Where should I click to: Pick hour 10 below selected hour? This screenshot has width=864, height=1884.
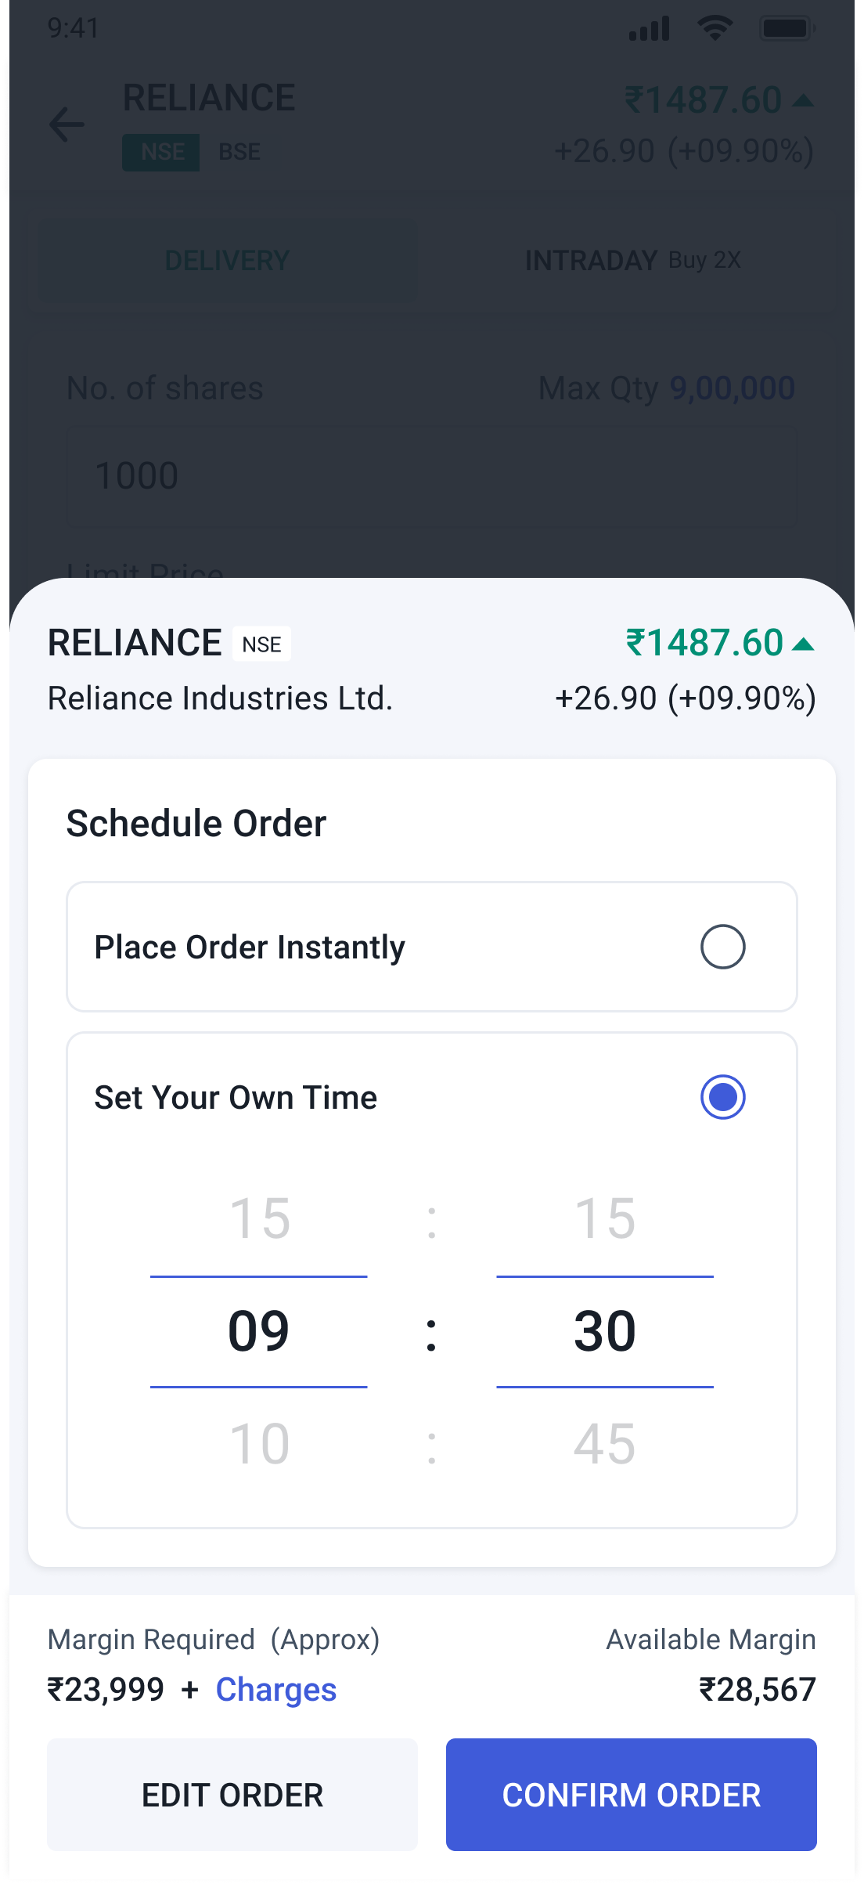(x=259, y=1444)
